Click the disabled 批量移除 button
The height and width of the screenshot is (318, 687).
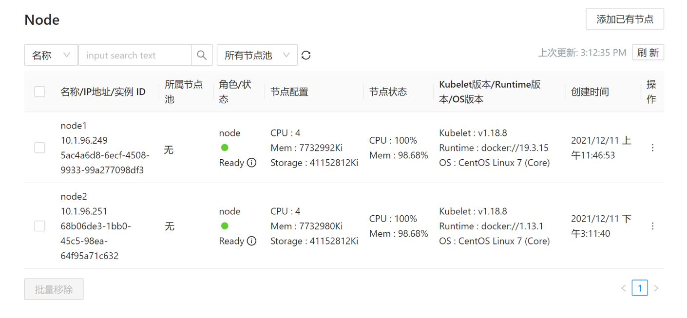(54, 289)
